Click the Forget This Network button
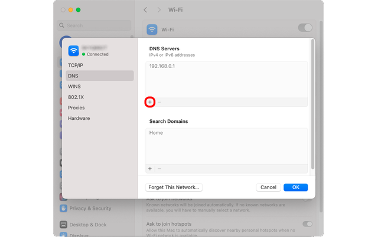The width and height of the screenshot is (378, 237). (174, 187)
